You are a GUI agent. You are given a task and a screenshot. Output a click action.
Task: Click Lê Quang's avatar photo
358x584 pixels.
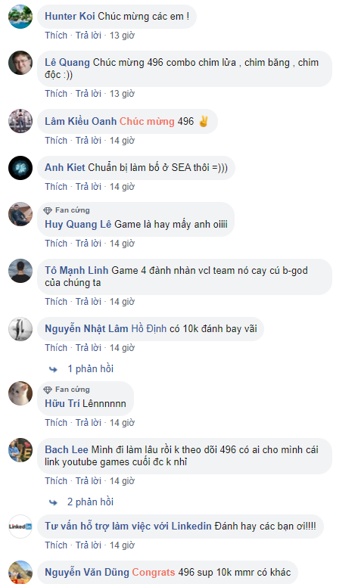[20, 63]
